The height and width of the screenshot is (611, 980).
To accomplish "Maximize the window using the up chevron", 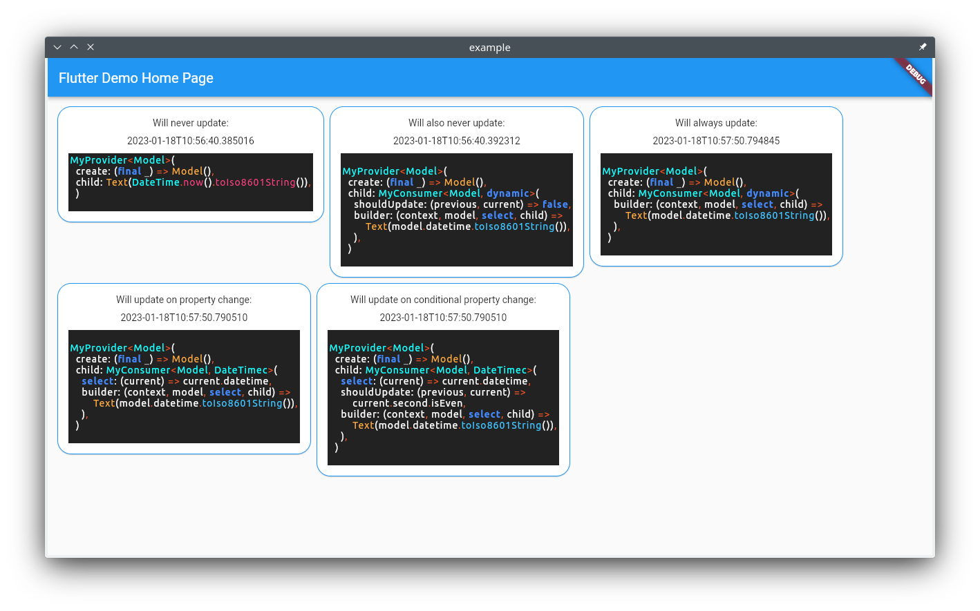I will click(x=74, y=47).
